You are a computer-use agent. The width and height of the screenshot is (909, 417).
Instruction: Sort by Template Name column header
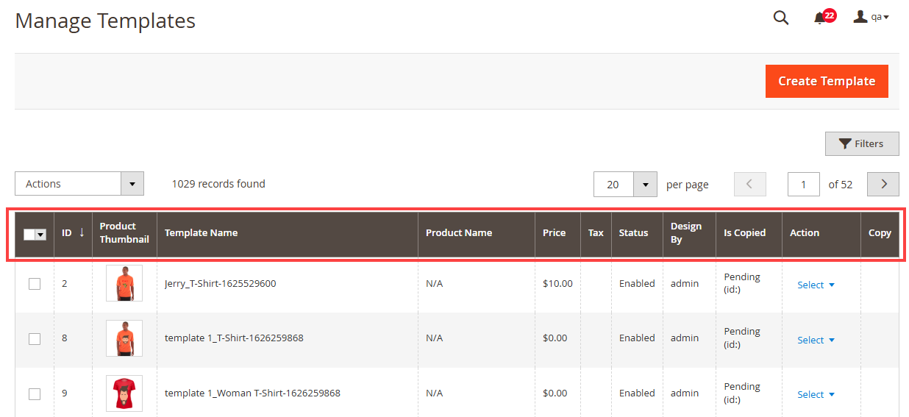click(201, 232)
